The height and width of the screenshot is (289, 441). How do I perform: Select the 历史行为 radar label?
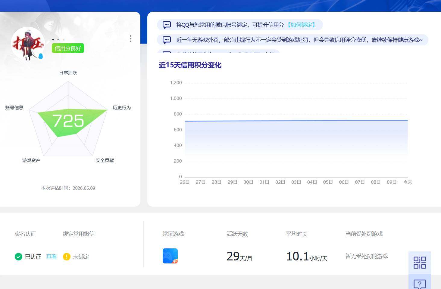pos(122,107)
